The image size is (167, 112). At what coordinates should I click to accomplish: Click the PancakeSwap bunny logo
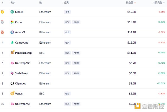pyautogui.click(x=12, y=53)
